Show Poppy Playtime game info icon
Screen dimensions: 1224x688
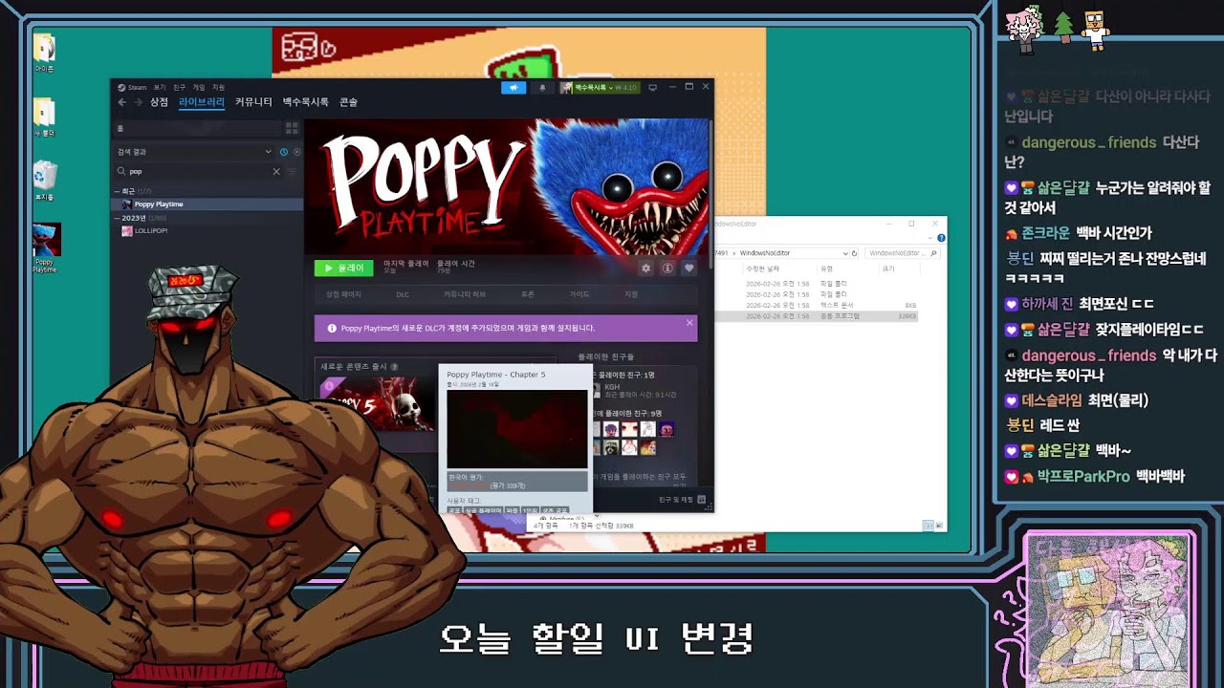click(667, 269)
